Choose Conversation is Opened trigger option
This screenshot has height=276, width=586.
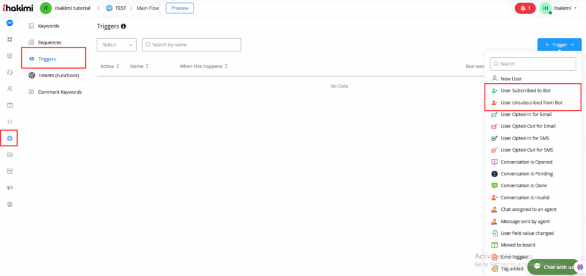pos(526,162)
